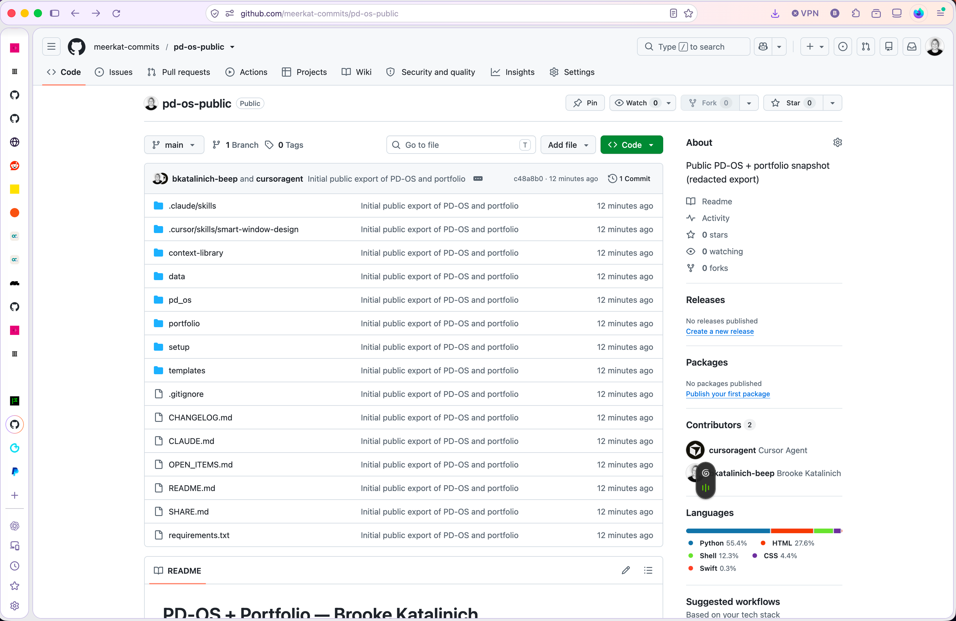Open the browser extensions puzzle icon
This screenshot has height=621, width=956.
pyautogui.click(x=856, y=13)
